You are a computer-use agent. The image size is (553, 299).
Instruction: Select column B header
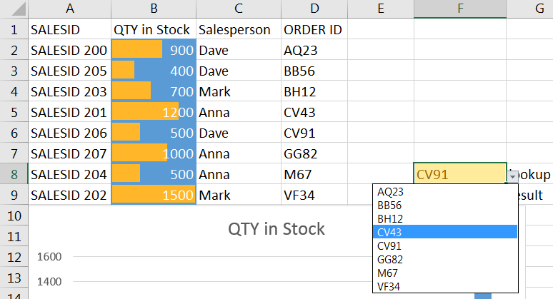(x=154, y=9)
